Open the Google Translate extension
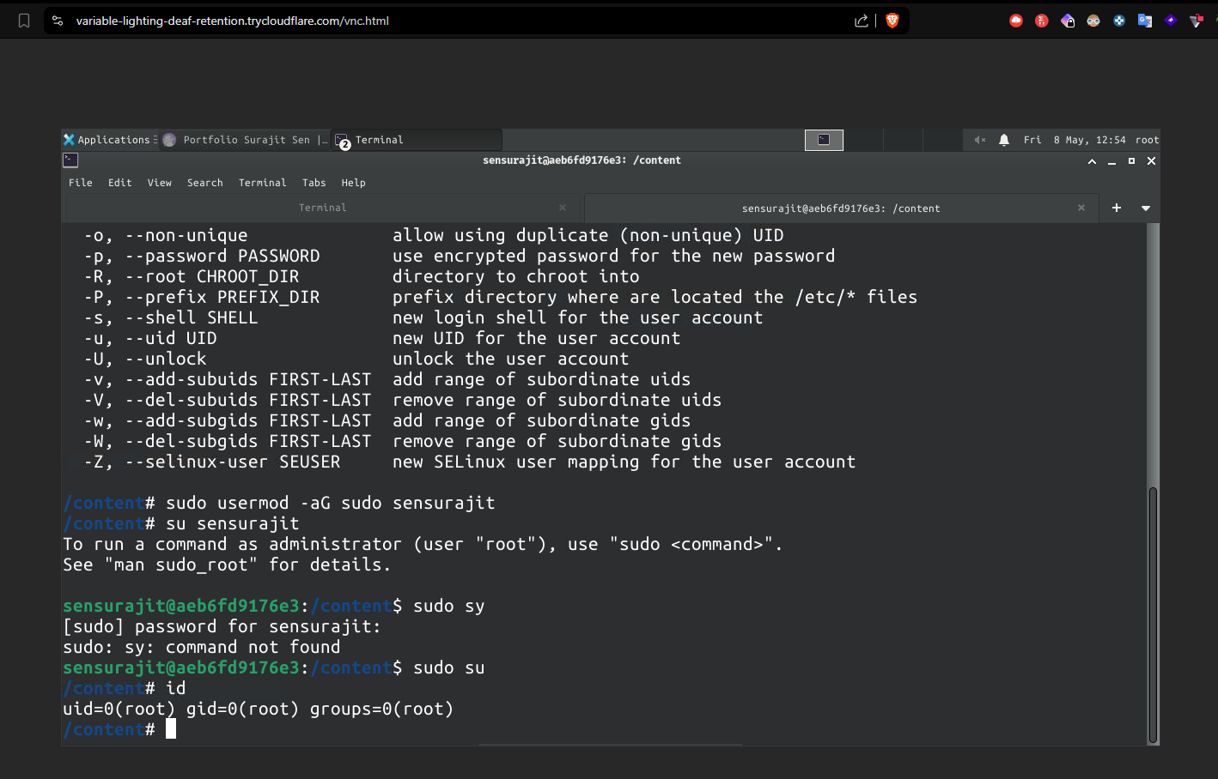Image resolution: width=1218 pixels, height=779 pixels. click(x=1145, y=21)
